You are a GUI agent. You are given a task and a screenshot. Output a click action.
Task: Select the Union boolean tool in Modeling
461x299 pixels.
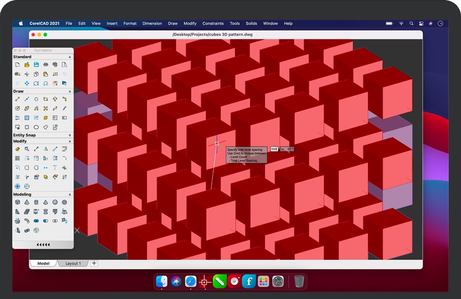36,221
